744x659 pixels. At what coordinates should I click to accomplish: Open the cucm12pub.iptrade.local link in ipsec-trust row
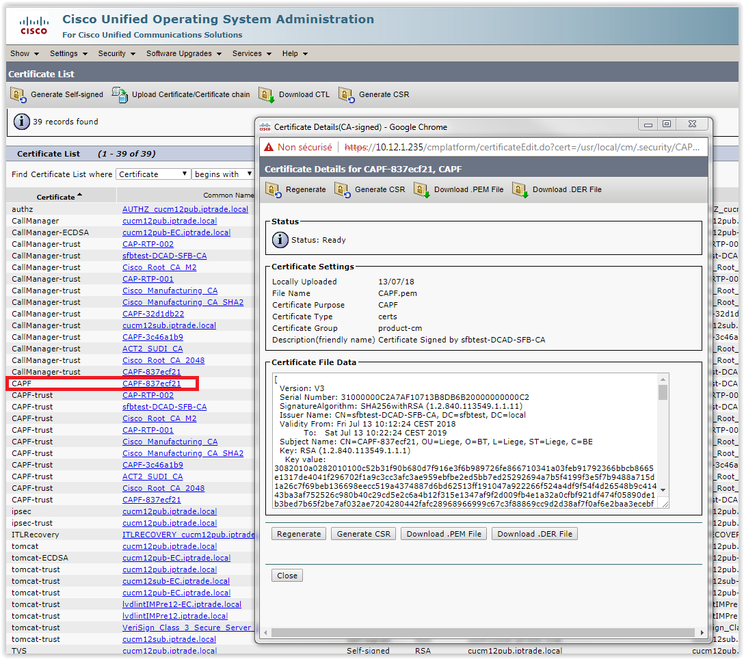pos(170,523)
